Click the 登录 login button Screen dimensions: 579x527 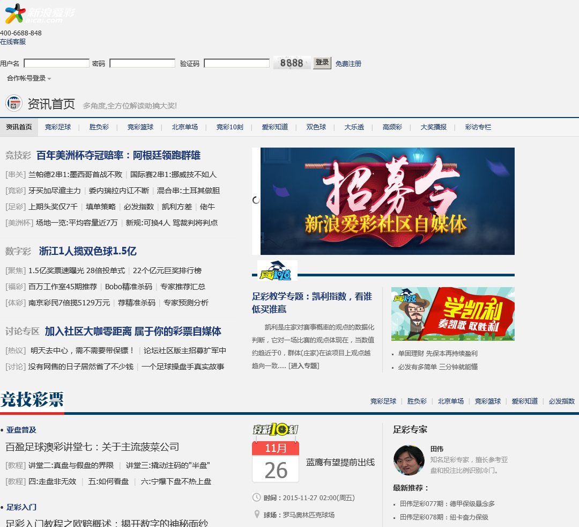322,62
